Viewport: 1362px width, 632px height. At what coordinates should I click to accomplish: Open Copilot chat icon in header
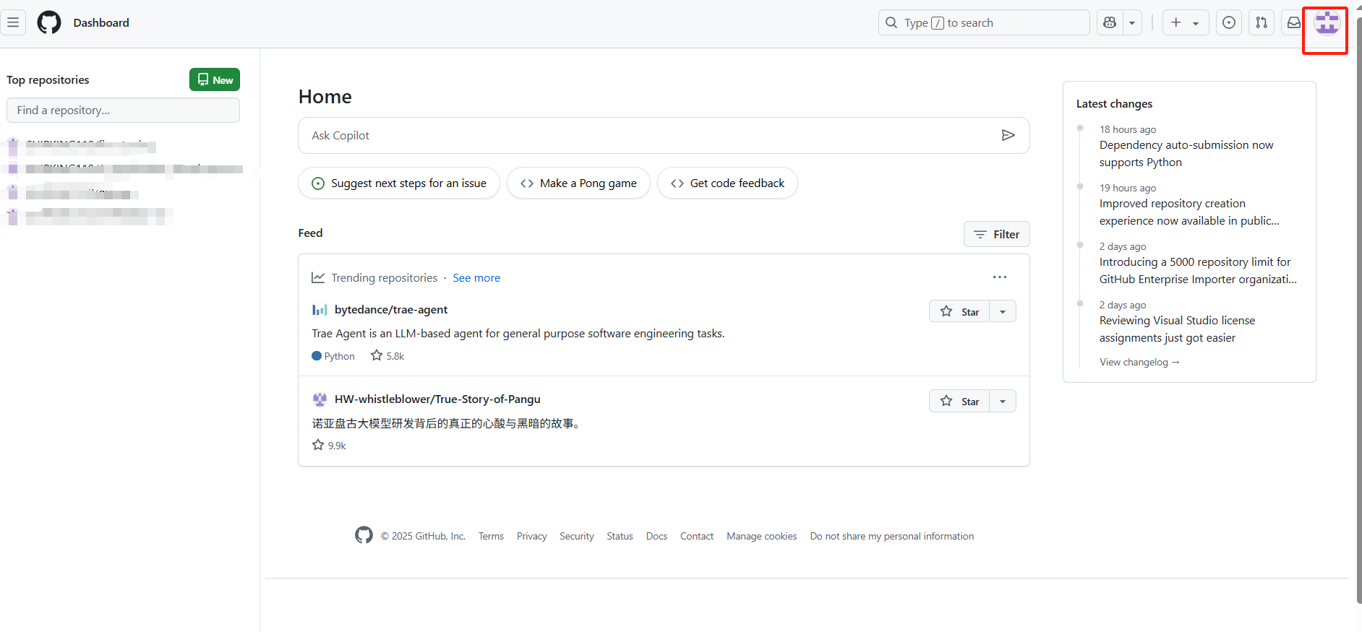click(1110, 22)
